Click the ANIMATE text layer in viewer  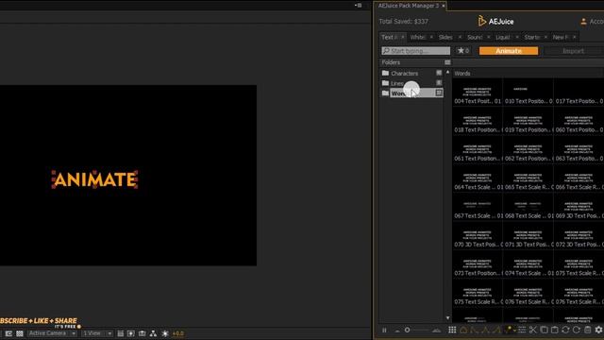[x=94, y=179]
